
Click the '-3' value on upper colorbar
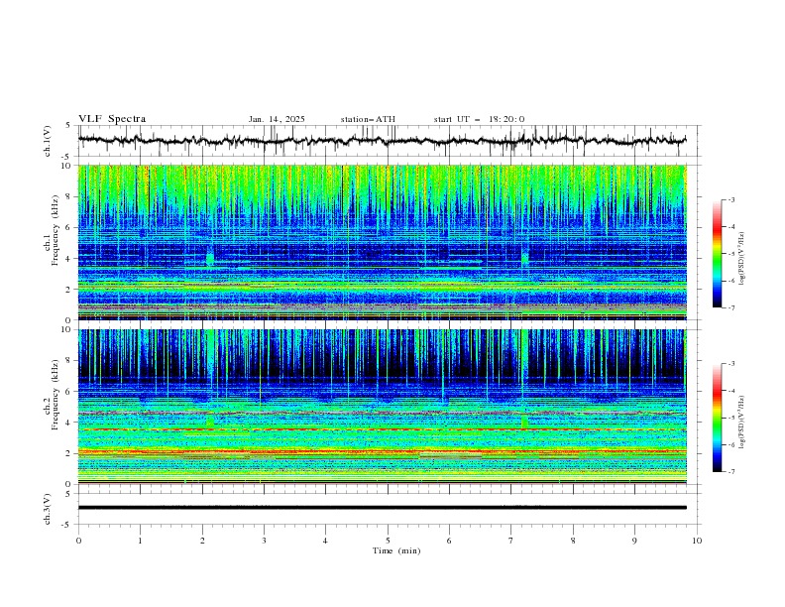[x=730, y=199]
